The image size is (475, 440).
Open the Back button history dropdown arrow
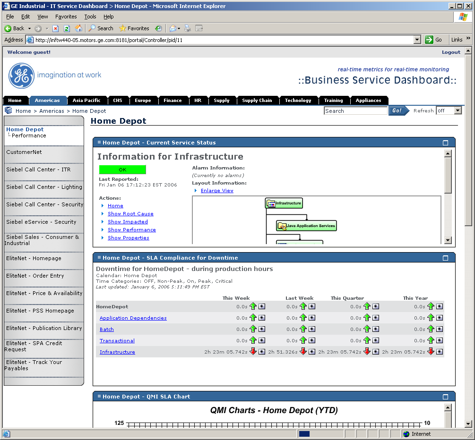(x=29, y=28)
